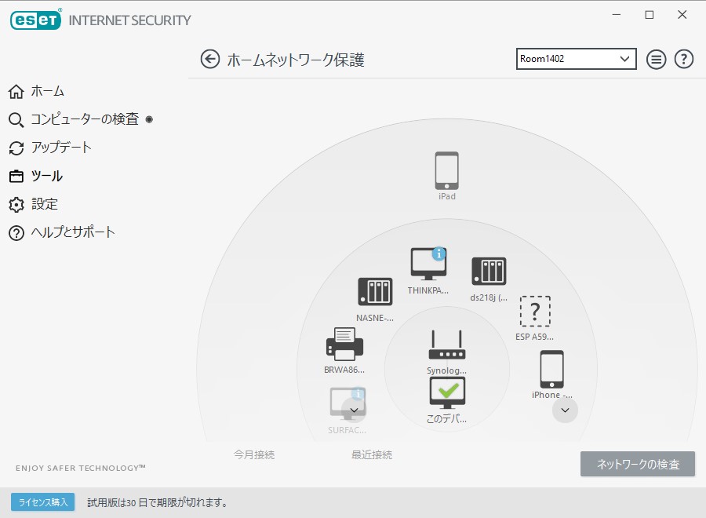Open the Room1402 network selector dropdown
Screen dimensions: 706x518
point(576,59)
